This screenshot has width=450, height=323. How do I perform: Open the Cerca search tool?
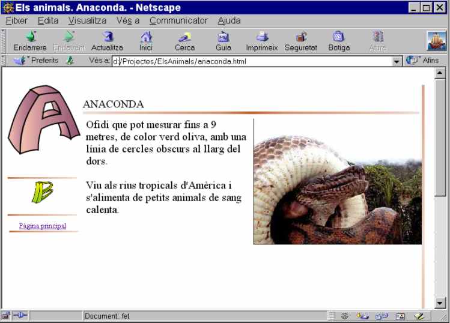coord(184,41)
